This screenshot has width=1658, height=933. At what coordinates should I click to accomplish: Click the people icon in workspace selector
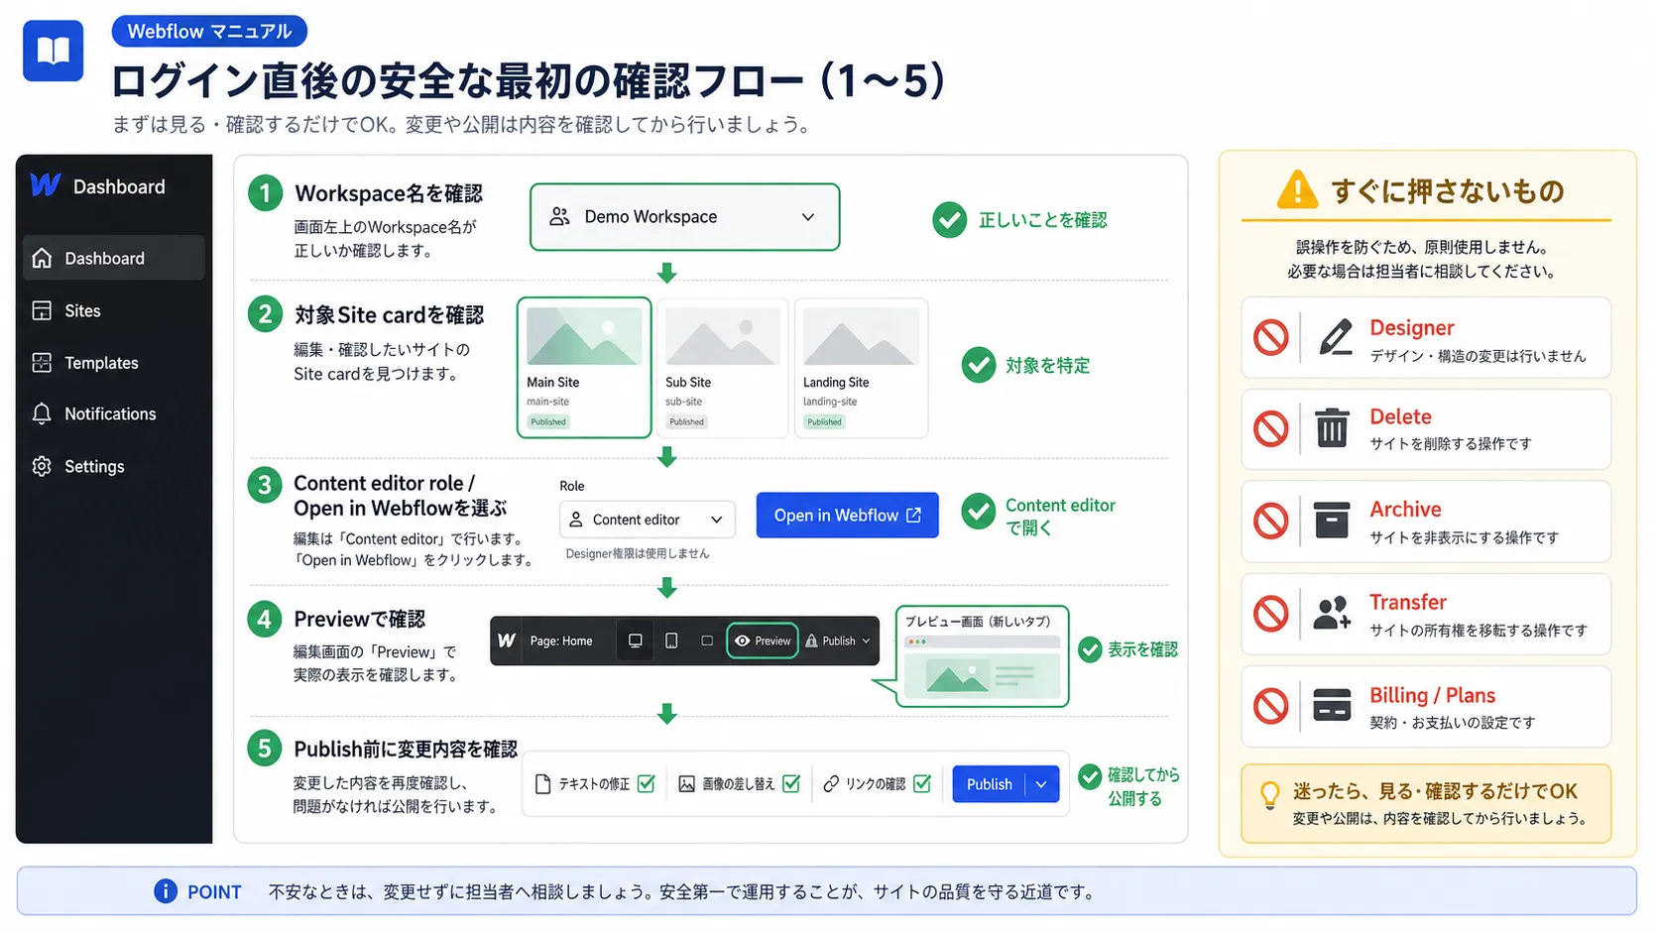pos(560,216)
